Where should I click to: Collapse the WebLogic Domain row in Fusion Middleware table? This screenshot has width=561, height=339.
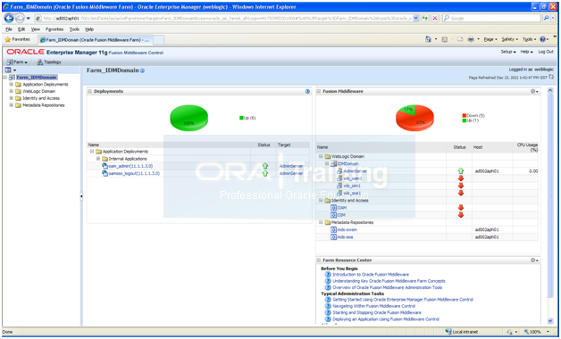click(x=321, y=156)
